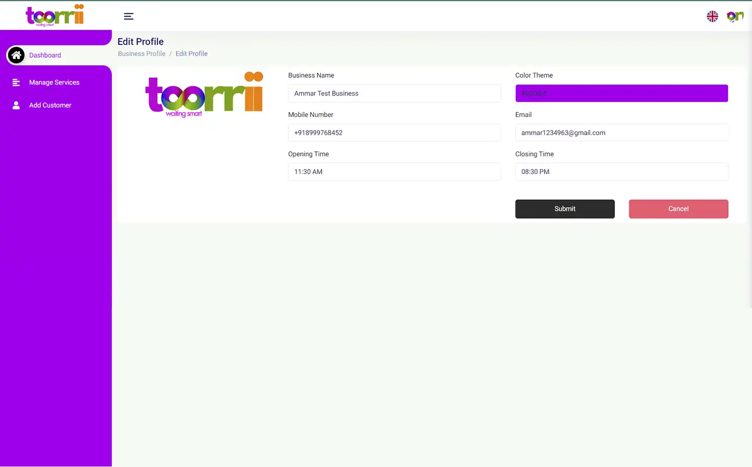Open the Add Customer page
Viewport: 752px width, 467px height.
click(x=50, y=105)
